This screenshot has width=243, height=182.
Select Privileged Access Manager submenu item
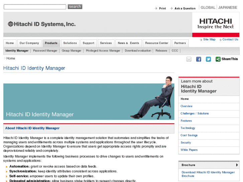[x=103, y=51]
